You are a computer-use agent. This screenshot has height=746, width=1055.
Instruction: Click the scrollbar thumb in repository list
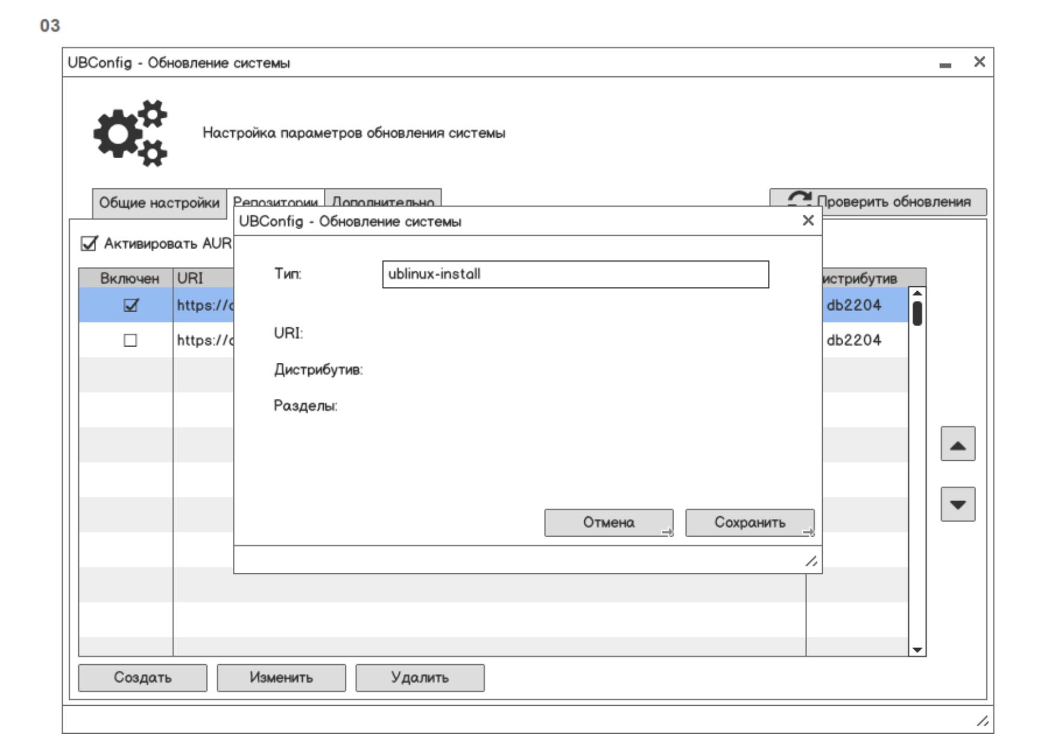[x=917, y=313]
